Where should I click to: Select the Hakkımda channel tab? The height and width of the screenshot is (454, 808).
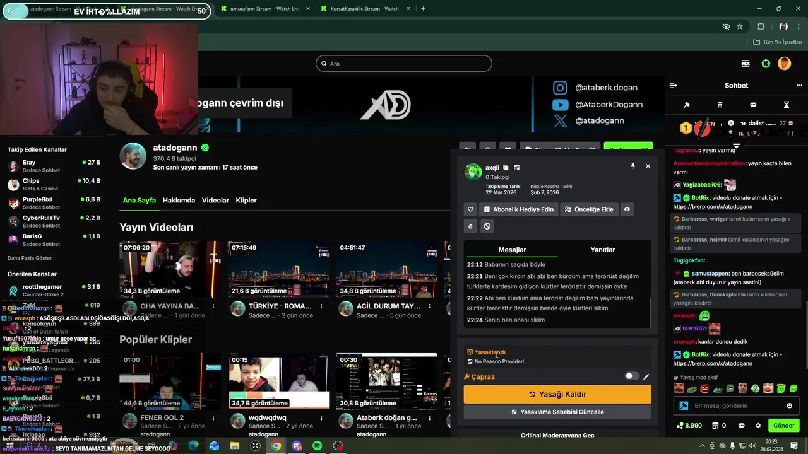pos(179,201)
